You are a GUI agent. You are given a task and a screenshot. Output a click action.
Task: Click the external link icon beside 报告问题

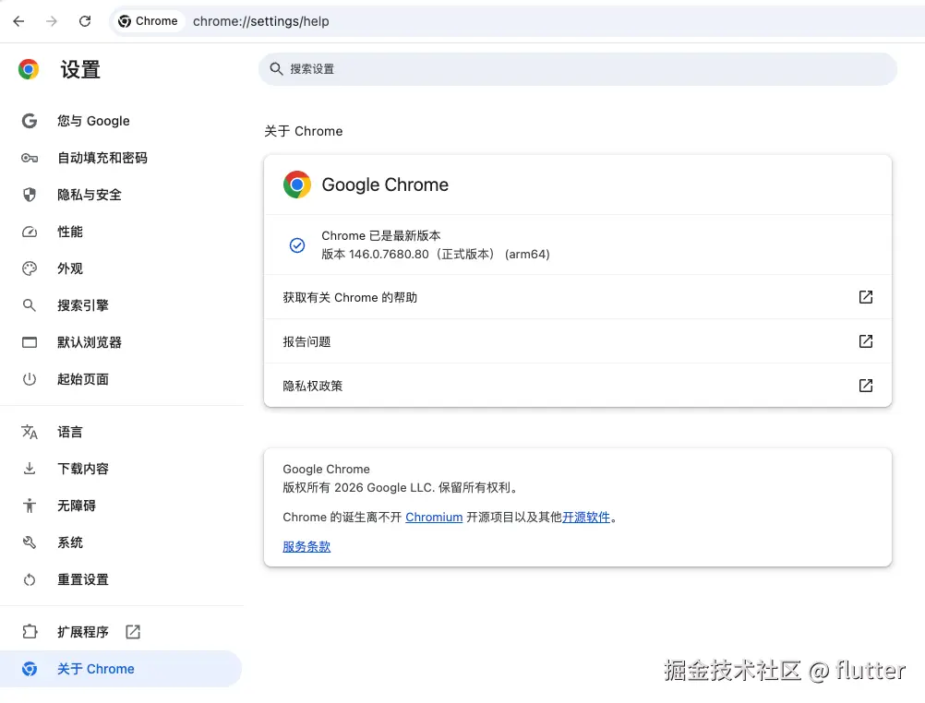pyautogui.click(x=865, y=340)
